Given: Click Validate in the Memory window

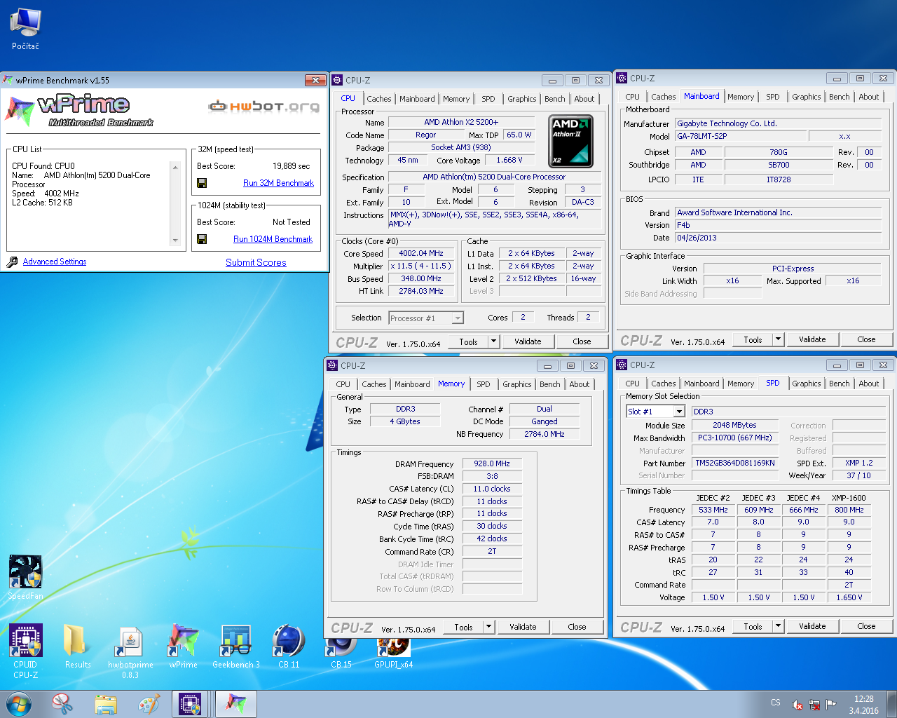Looking at the screenshot, I should [523, 628].
